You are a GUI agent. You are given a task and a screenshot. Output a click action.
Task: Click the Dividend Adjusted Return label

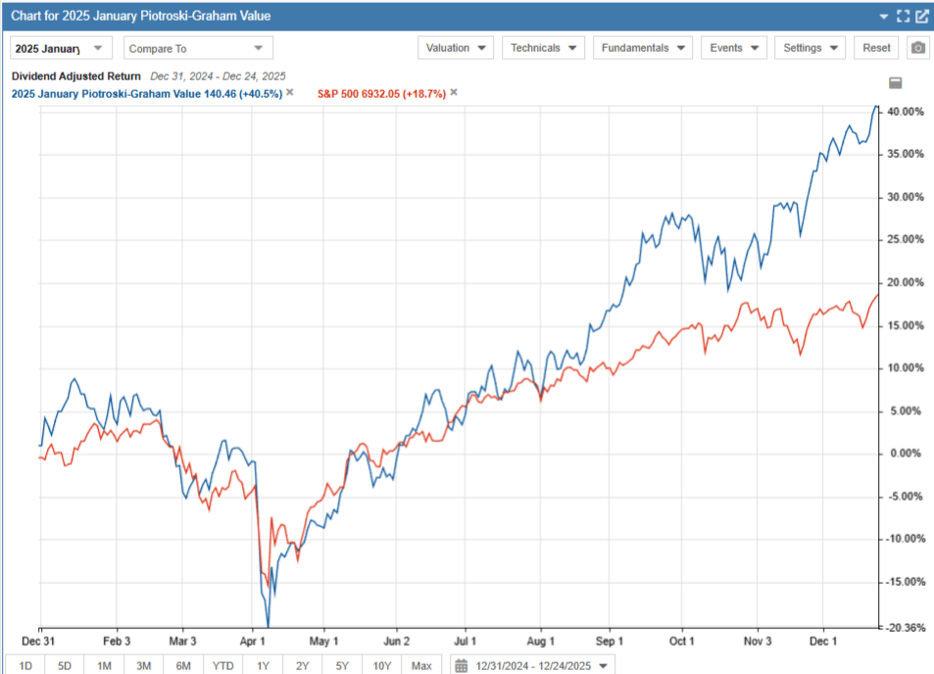tap(76, 76)
